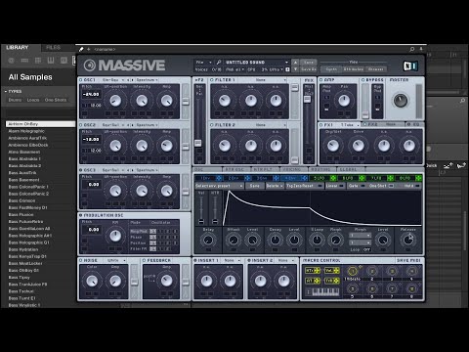Image resolution: width=469 pixels, height=352 pixels.
Task: Open Insert 1 effect dropdown
Action: point(232,260)
